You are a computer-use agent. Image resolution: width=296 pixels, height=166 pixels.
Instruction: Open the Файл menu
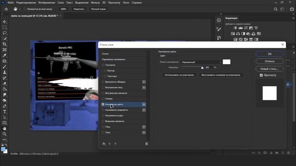tap(11, 3)
